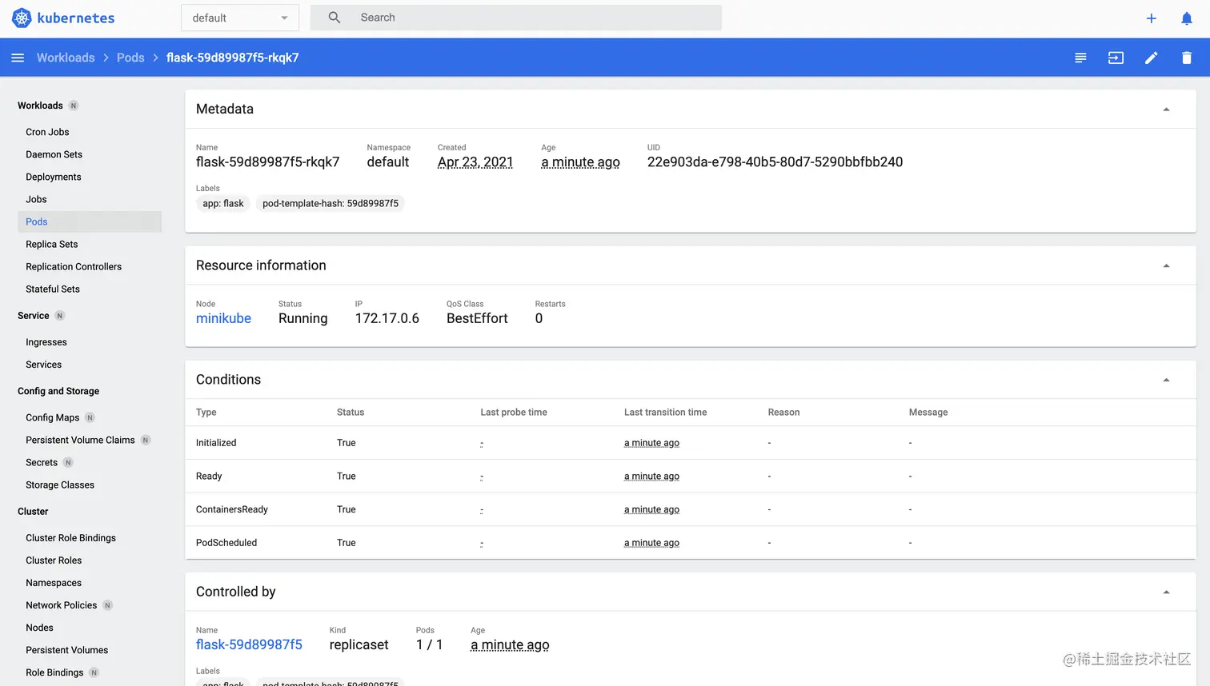Collapse the Conditions card
The height and width of the screenshot is (686, 1210).
coord(1166,380)
